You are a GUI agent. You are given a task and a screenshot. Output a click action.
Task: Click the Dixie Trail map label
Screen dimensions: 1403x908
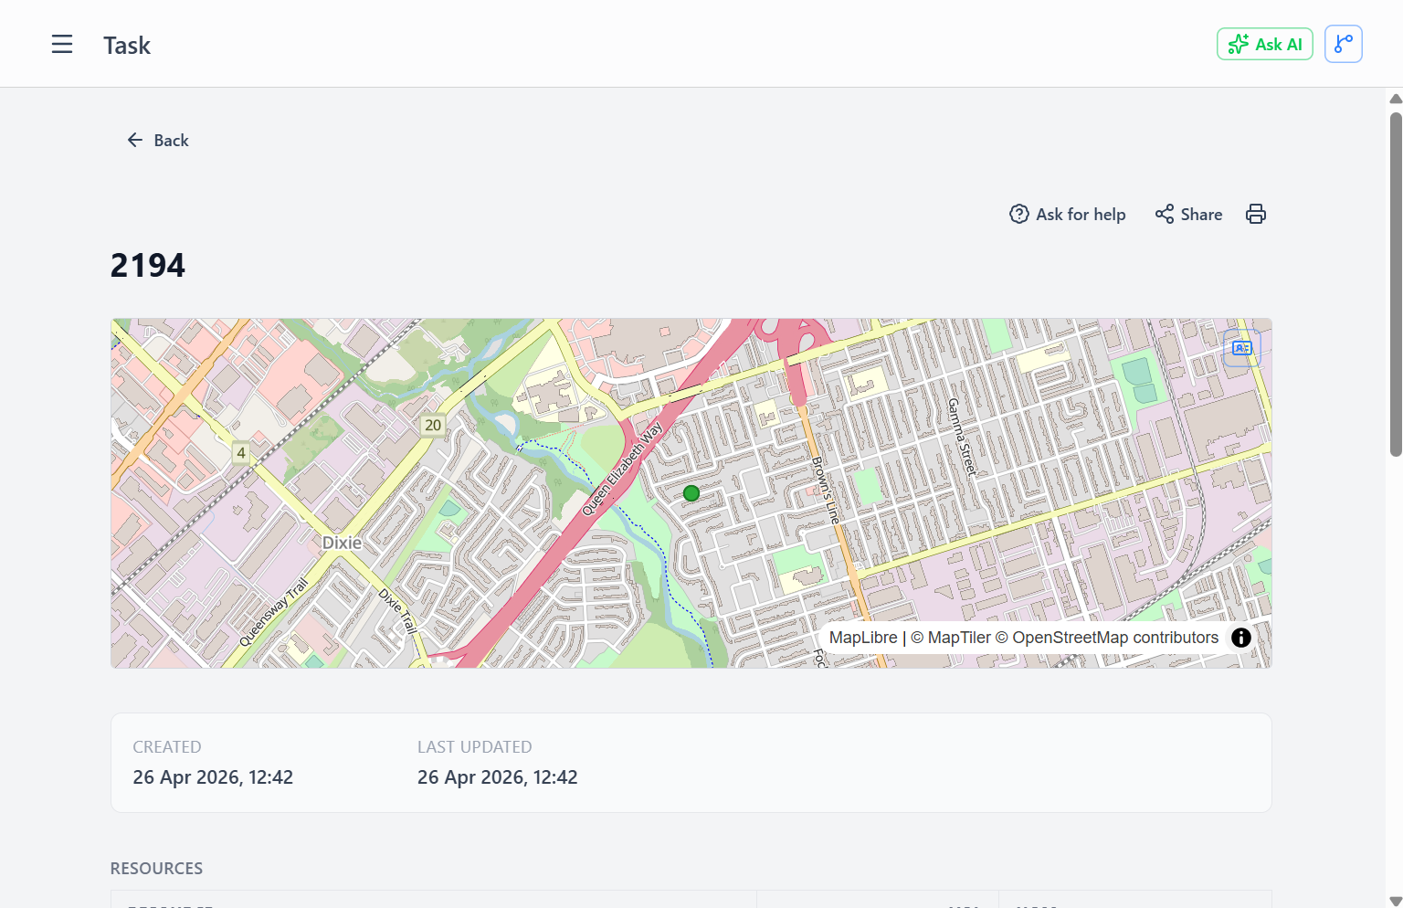point(398,611)
